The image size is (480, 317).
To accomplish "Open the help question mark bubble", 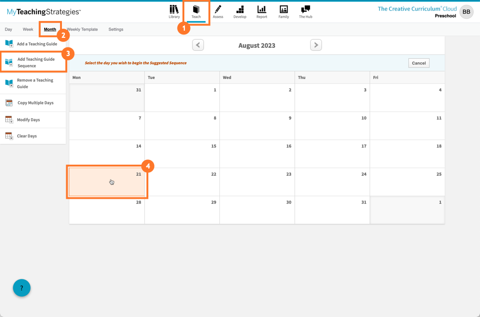I will point(21,288).
